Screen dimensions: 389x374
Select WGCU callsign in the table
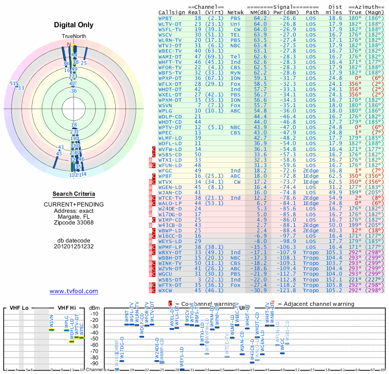165,274
